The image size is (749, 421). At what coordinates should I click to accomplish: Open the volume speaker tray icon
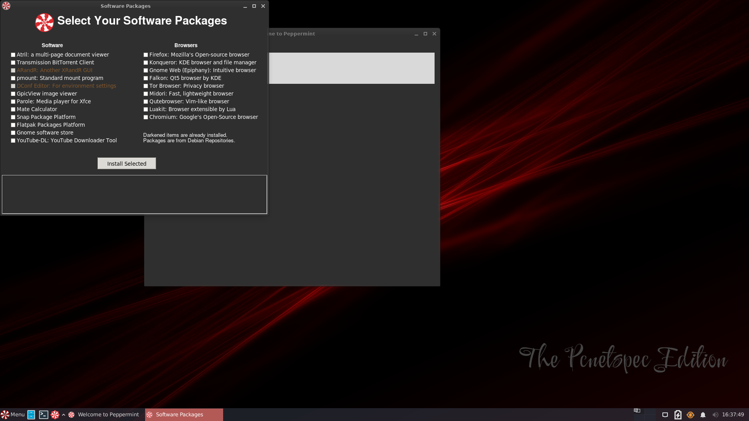715,415
